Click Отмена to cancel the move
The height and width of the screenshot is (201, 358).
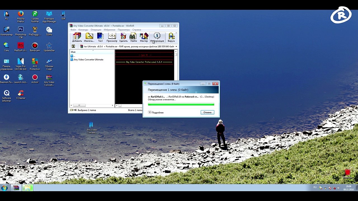click(207, 112)
